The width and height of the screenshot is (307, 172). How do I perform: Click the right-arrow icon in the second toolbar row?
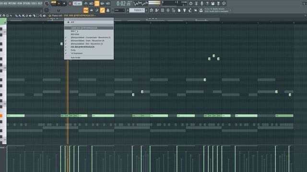tap(92, 11)
